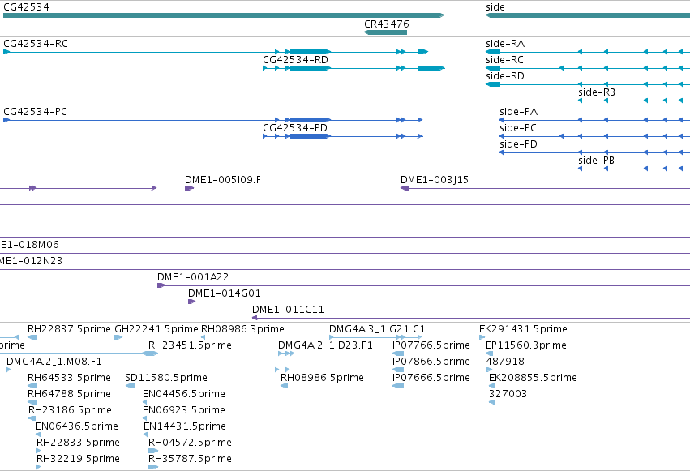This screenshot has height=471, width=690.
Task: Click the 487918 feature label
Action: [505, 362]
